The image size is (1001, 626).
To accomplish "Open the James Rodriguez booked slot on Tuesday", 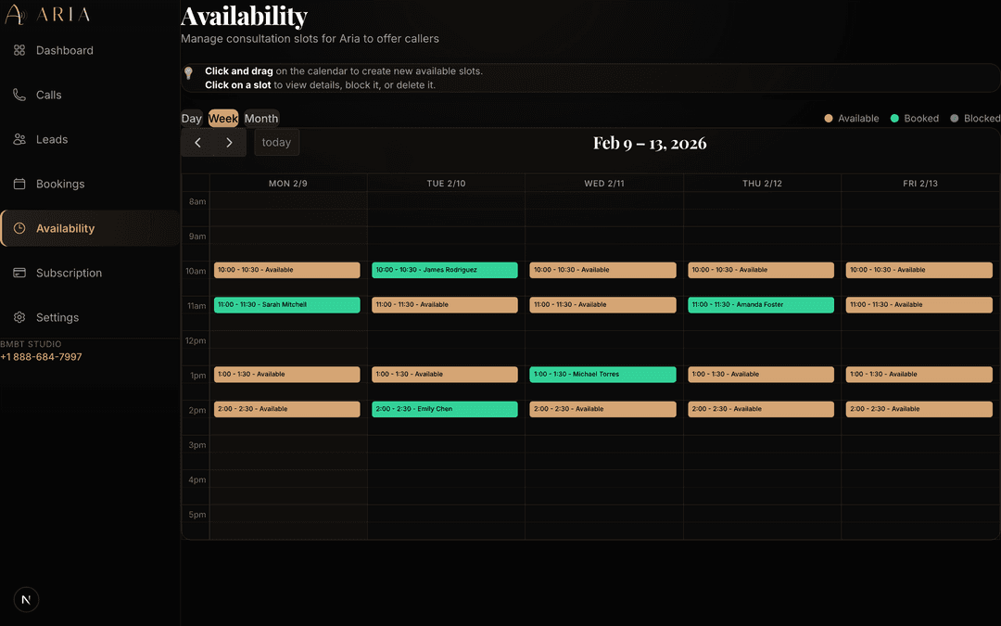I will pyautogui.click(x=445, y=270).
